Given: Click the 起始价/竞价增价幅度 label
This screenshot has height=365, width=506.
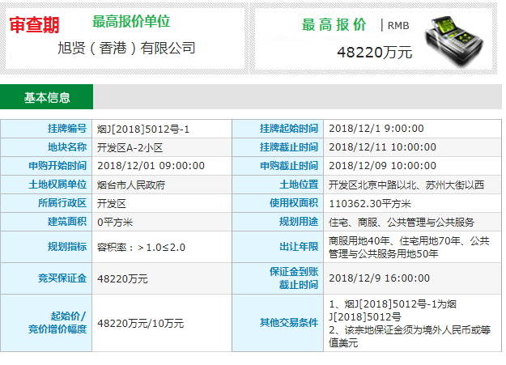Looking at the screenshot, I should pyautogui.click(x=57, y=322).
